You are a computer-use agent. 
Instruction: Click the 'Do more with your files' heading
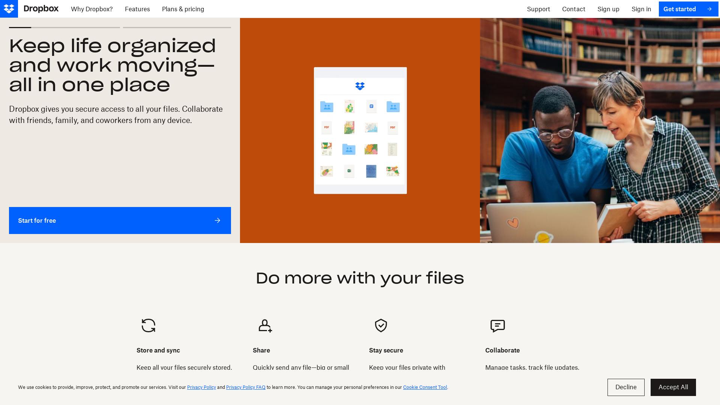tap(360, 278)
